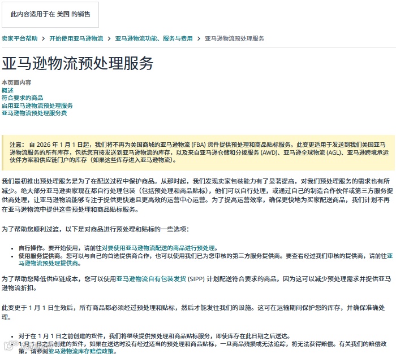Image resolution: width=396 pixels, height=354 pixels.
Task: Click the 此内容适用于在 美国 的销售 box
Action: (x=50, y=15)
